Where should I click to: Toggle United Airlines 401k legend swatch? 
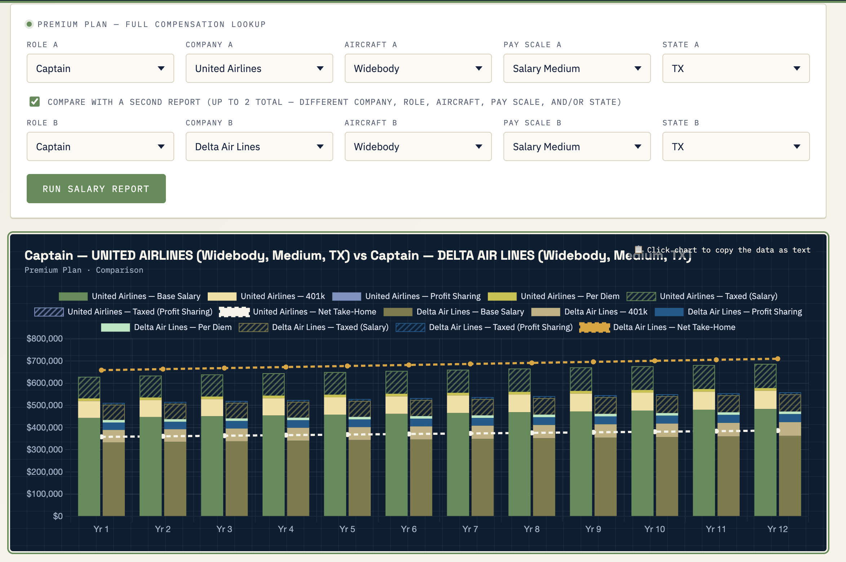tap(222, 296)
